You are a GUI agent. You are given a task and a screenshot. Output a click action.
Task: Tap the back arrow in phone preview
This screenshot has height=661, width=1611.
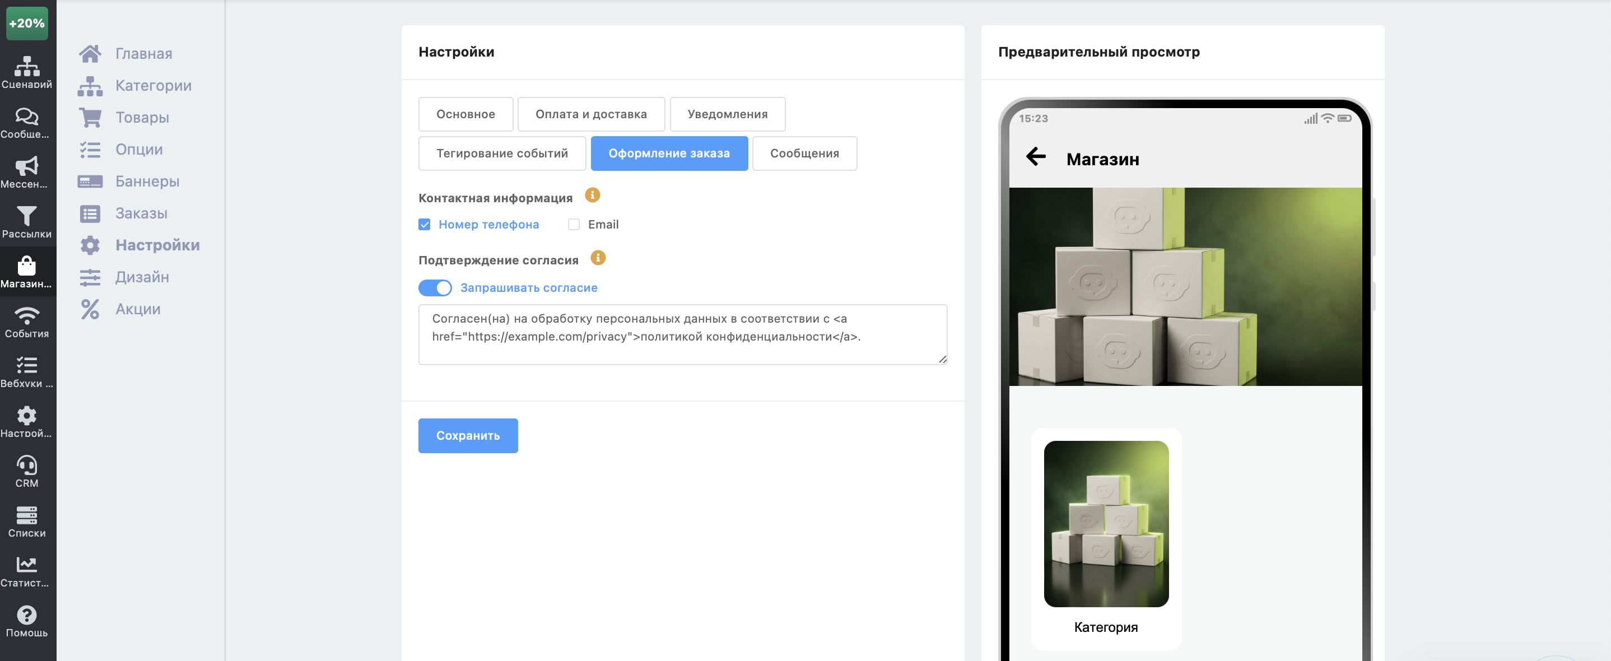click(1036, 156)
